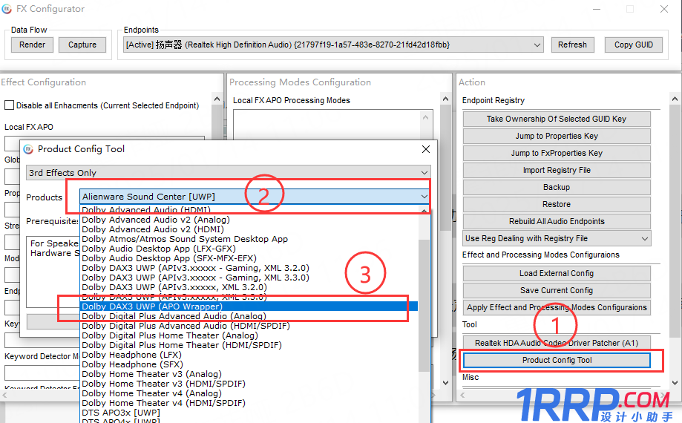
Task: Open Use Reg Dealing with Registry File dropdown
Action: [643, 238]
